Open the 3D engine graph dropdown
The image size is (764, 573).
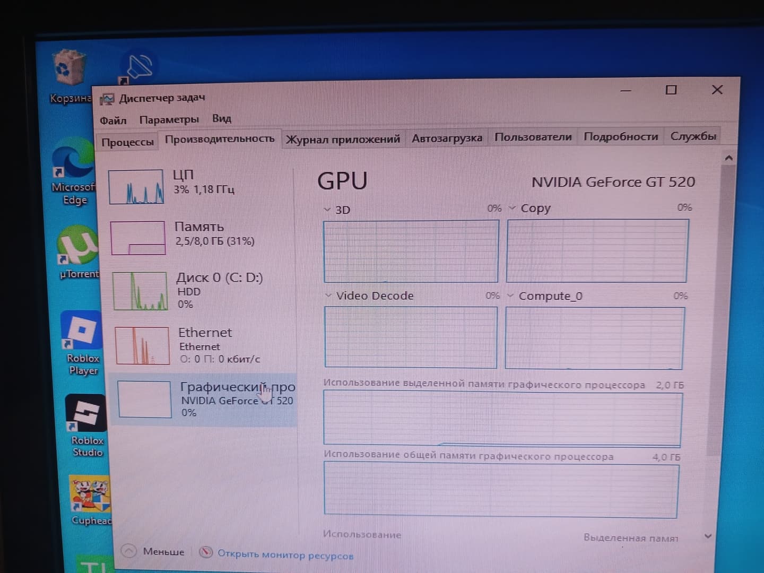[x=327, y=210]
